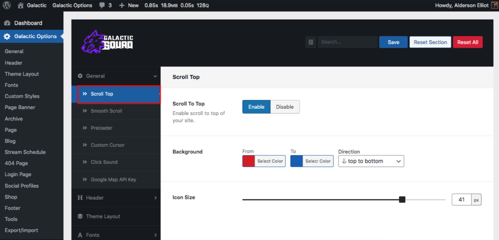Click the red From color swatch
This screenshot has height=240, width=499.
click(249, 161)
